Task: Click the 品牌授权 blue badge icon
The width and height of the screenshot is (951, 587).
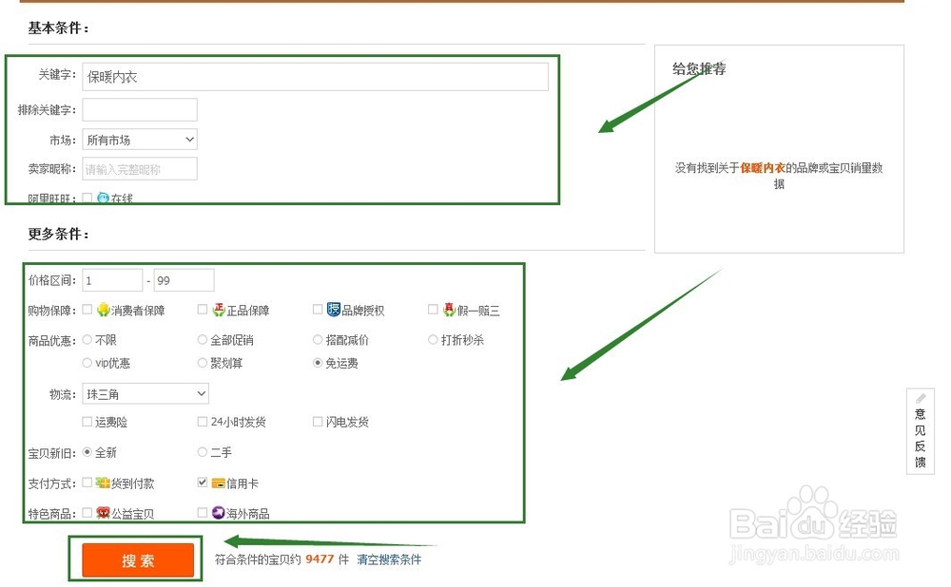Action: pos(333,310)
